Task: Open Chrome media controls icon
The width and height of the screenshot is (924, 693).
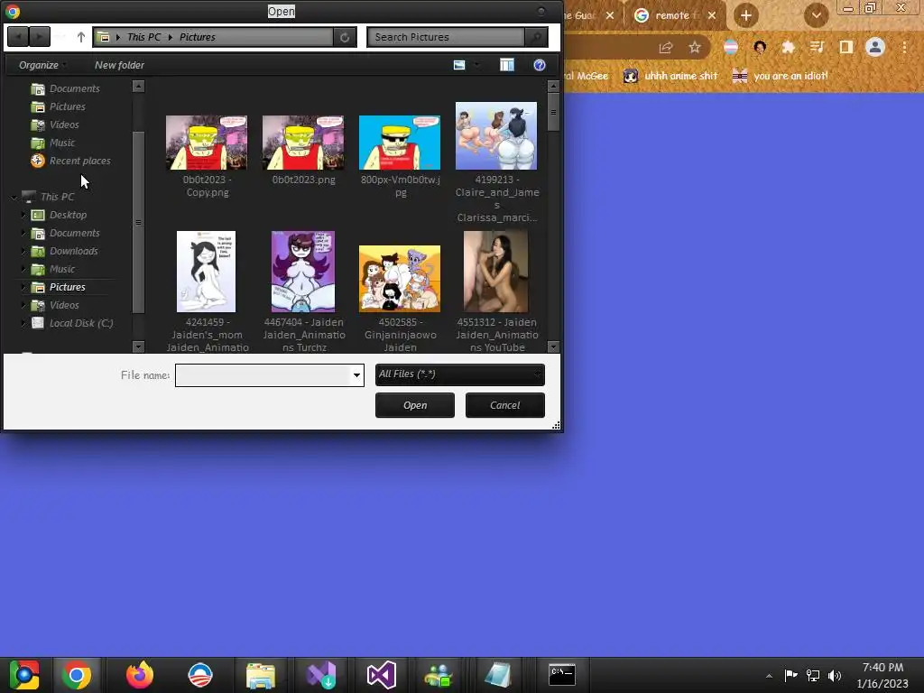Action: tap(817, 47)
